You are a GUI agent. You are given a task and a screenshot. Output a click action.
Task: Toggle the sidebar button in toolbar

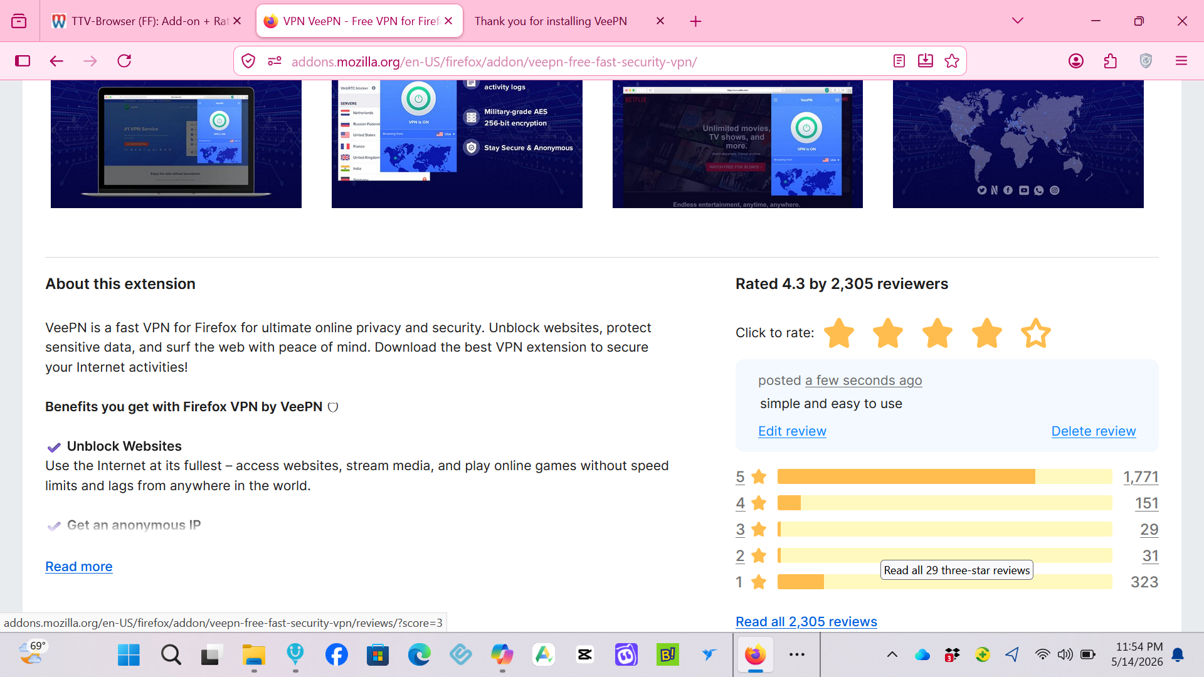point(23,61)
